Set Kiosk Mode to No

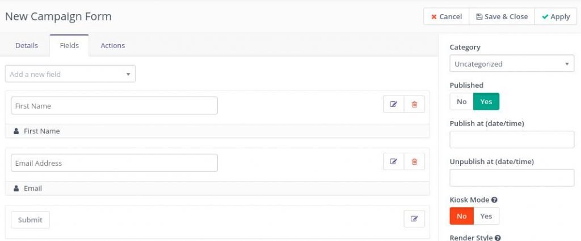coord(462,216)
